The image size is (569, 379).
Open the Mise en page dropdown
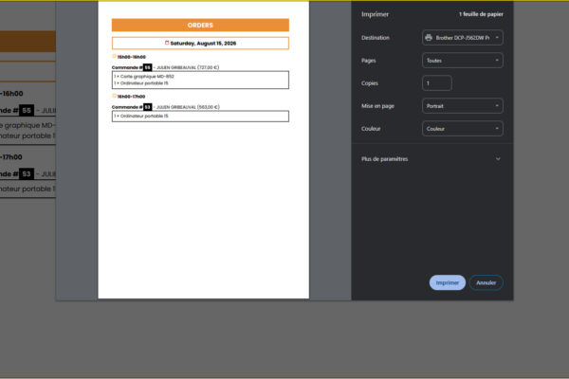(463, 106)
